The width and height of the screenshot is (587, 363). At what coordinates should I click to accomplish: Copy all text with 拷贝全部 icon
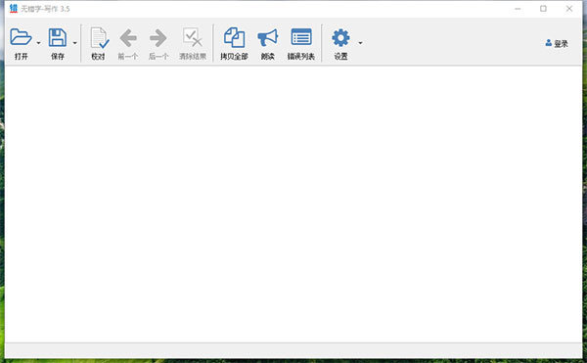(x=235, y=37)
